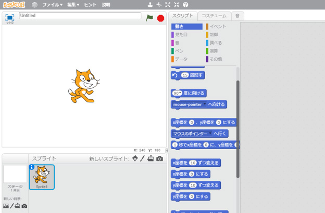Click the 10 value in y座標を ずつ変える block
The image size is (325, 213).
click(193, 185)
